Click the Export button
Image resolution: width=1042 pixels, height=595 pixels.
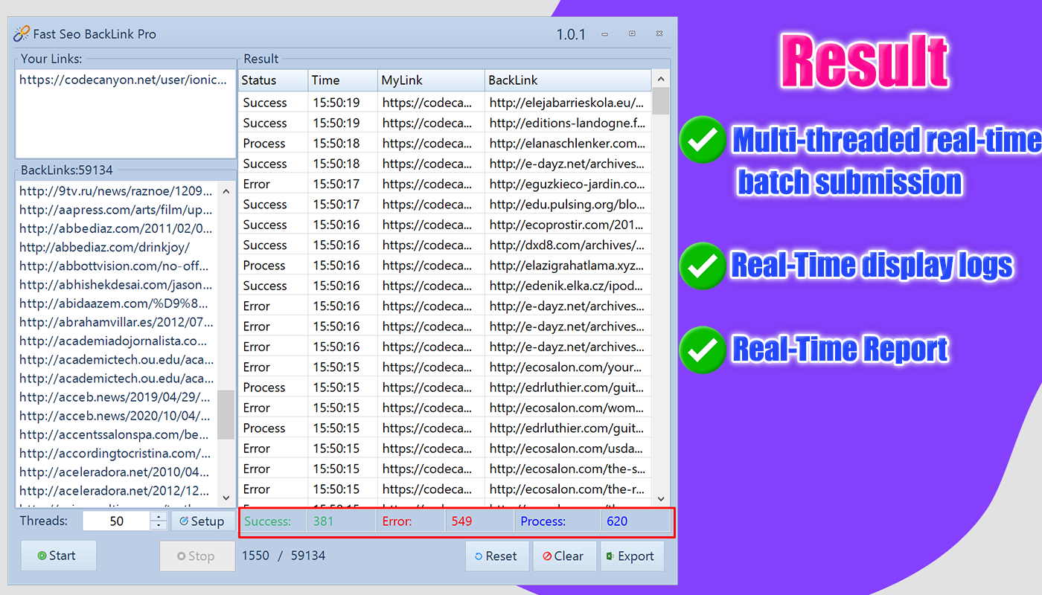[632, 556]
